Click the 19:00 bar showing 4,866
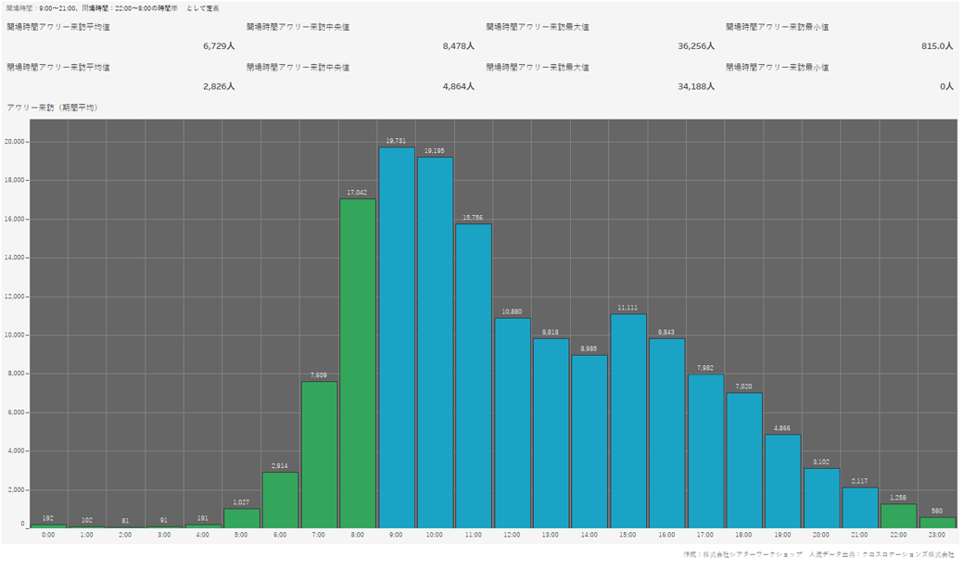The image size is (964, 570). tap(783, 481)
